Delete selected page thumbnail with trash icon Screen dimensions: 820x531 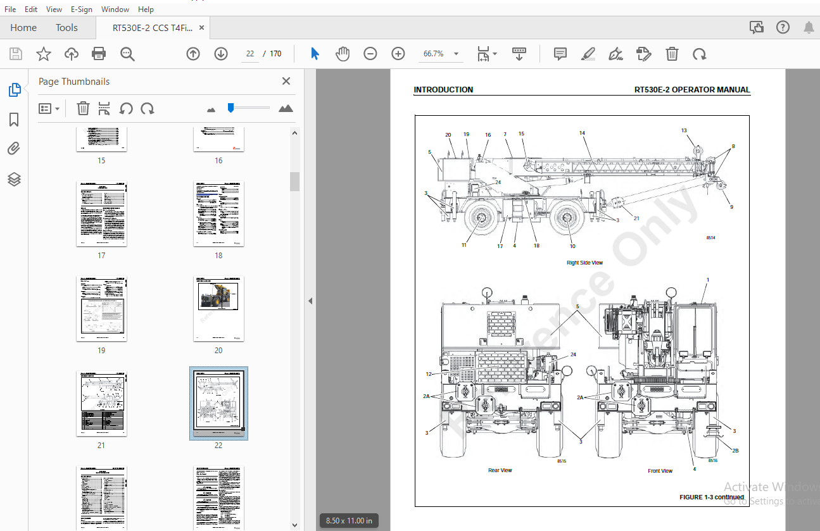click(83, 108)
